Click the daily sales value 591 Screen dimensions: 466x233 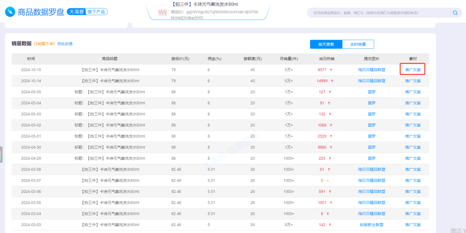[x=322, y=192]
